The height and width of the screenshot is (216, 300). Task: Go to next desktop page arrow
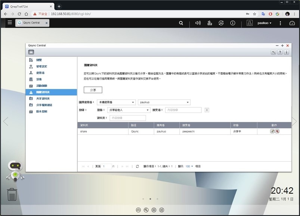294,121
